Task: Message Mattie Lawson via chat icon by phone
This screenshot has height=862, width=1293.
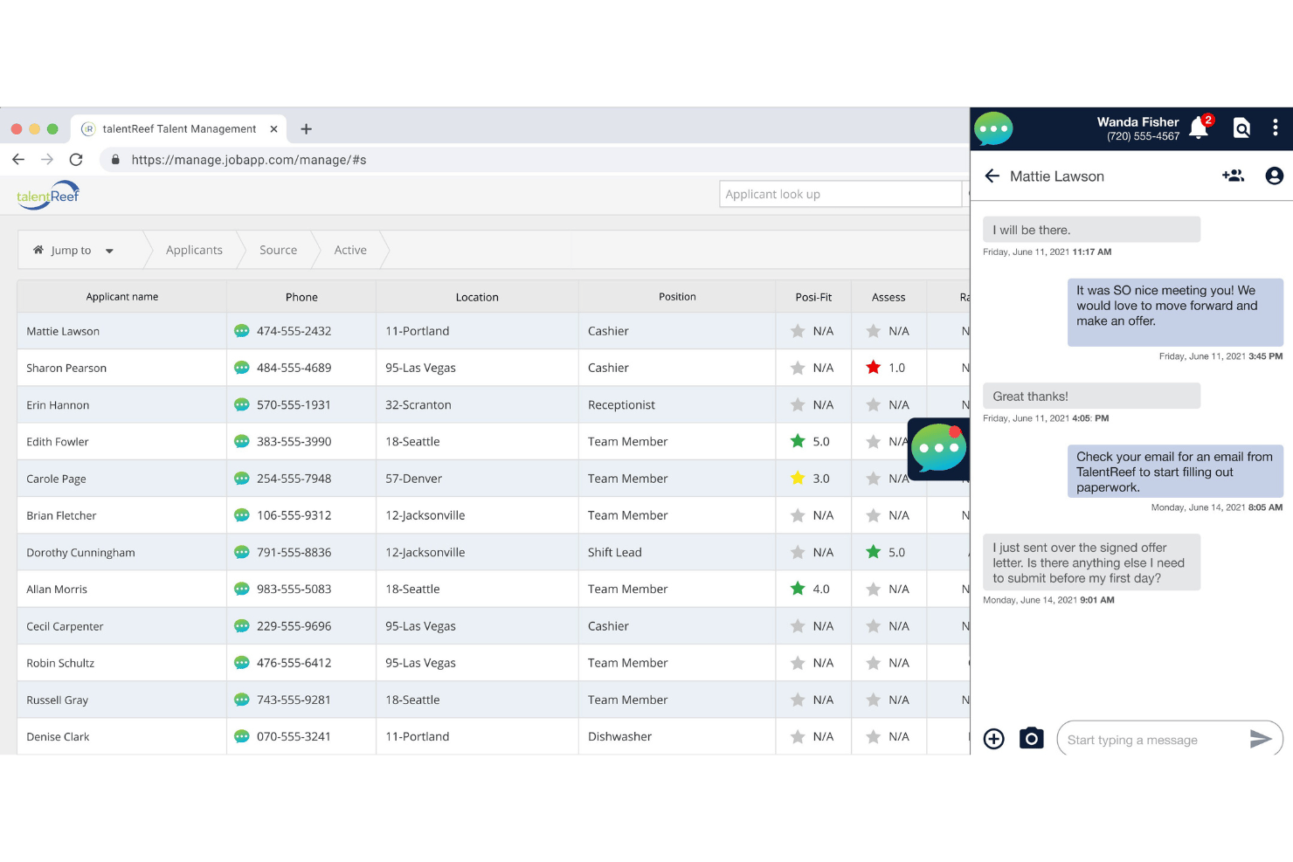Action: coord(242,331)
